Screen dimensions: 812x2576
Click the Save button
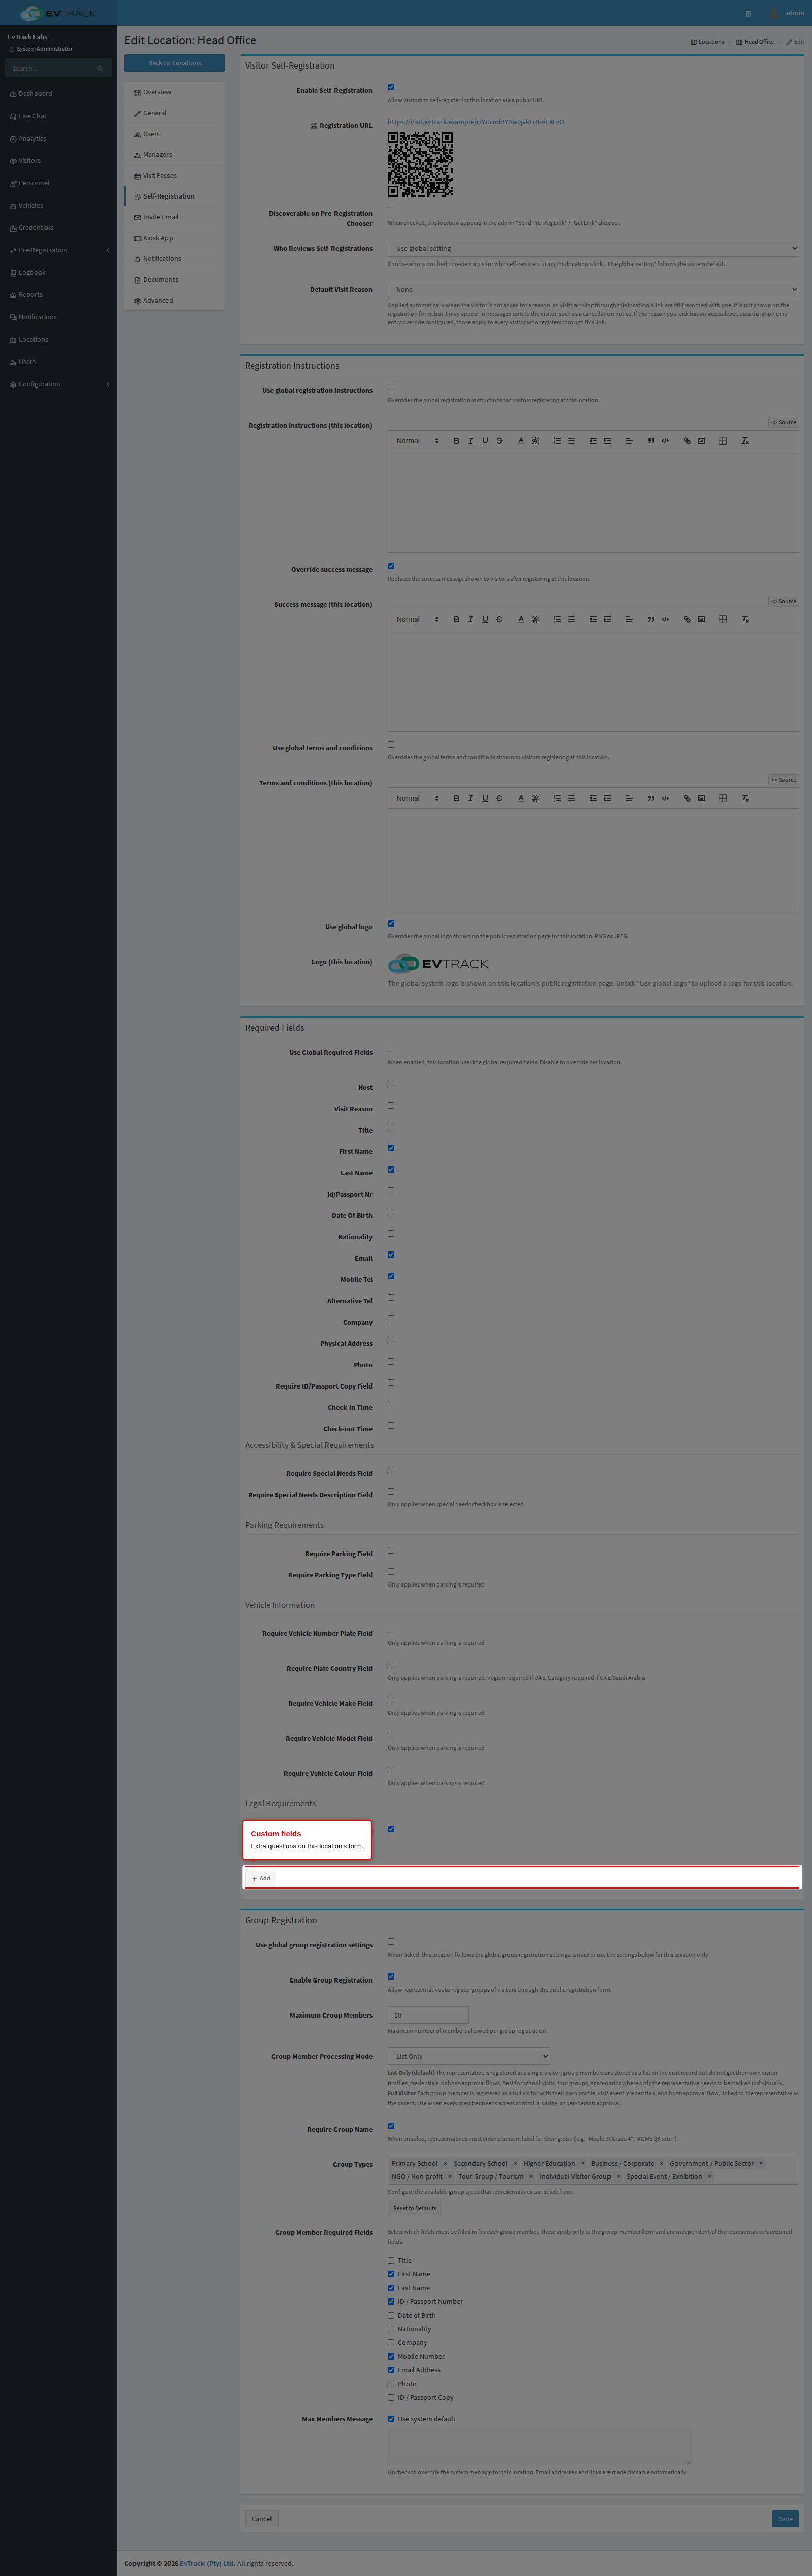point(785,2518)
